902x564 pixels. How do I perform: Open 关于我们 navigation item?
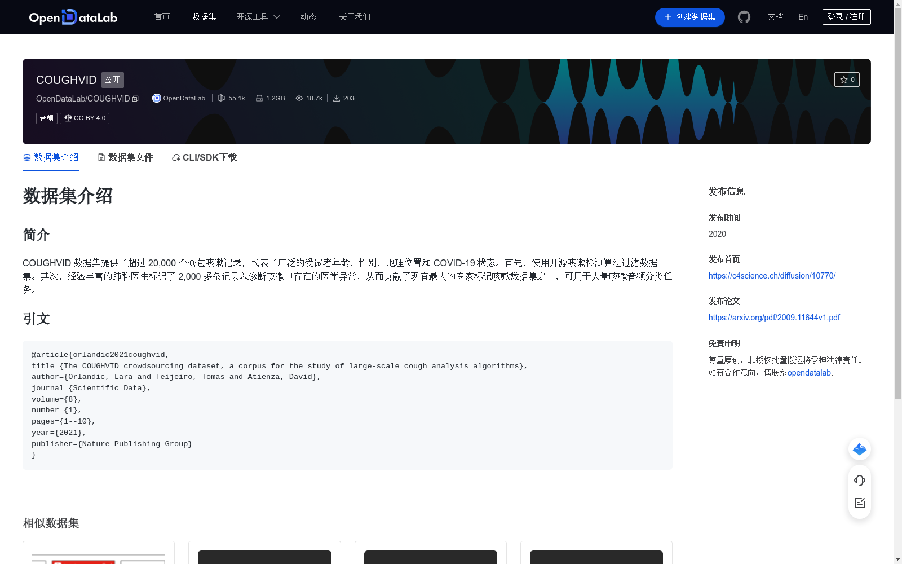[x=355, y=17]
